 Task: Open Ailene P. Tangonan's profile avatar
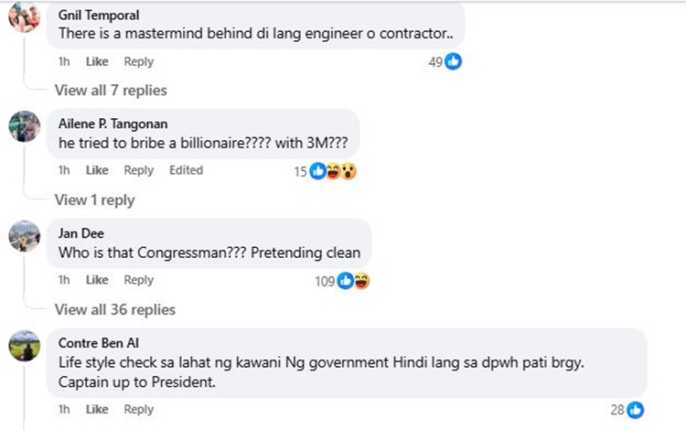tap(25, 126)
